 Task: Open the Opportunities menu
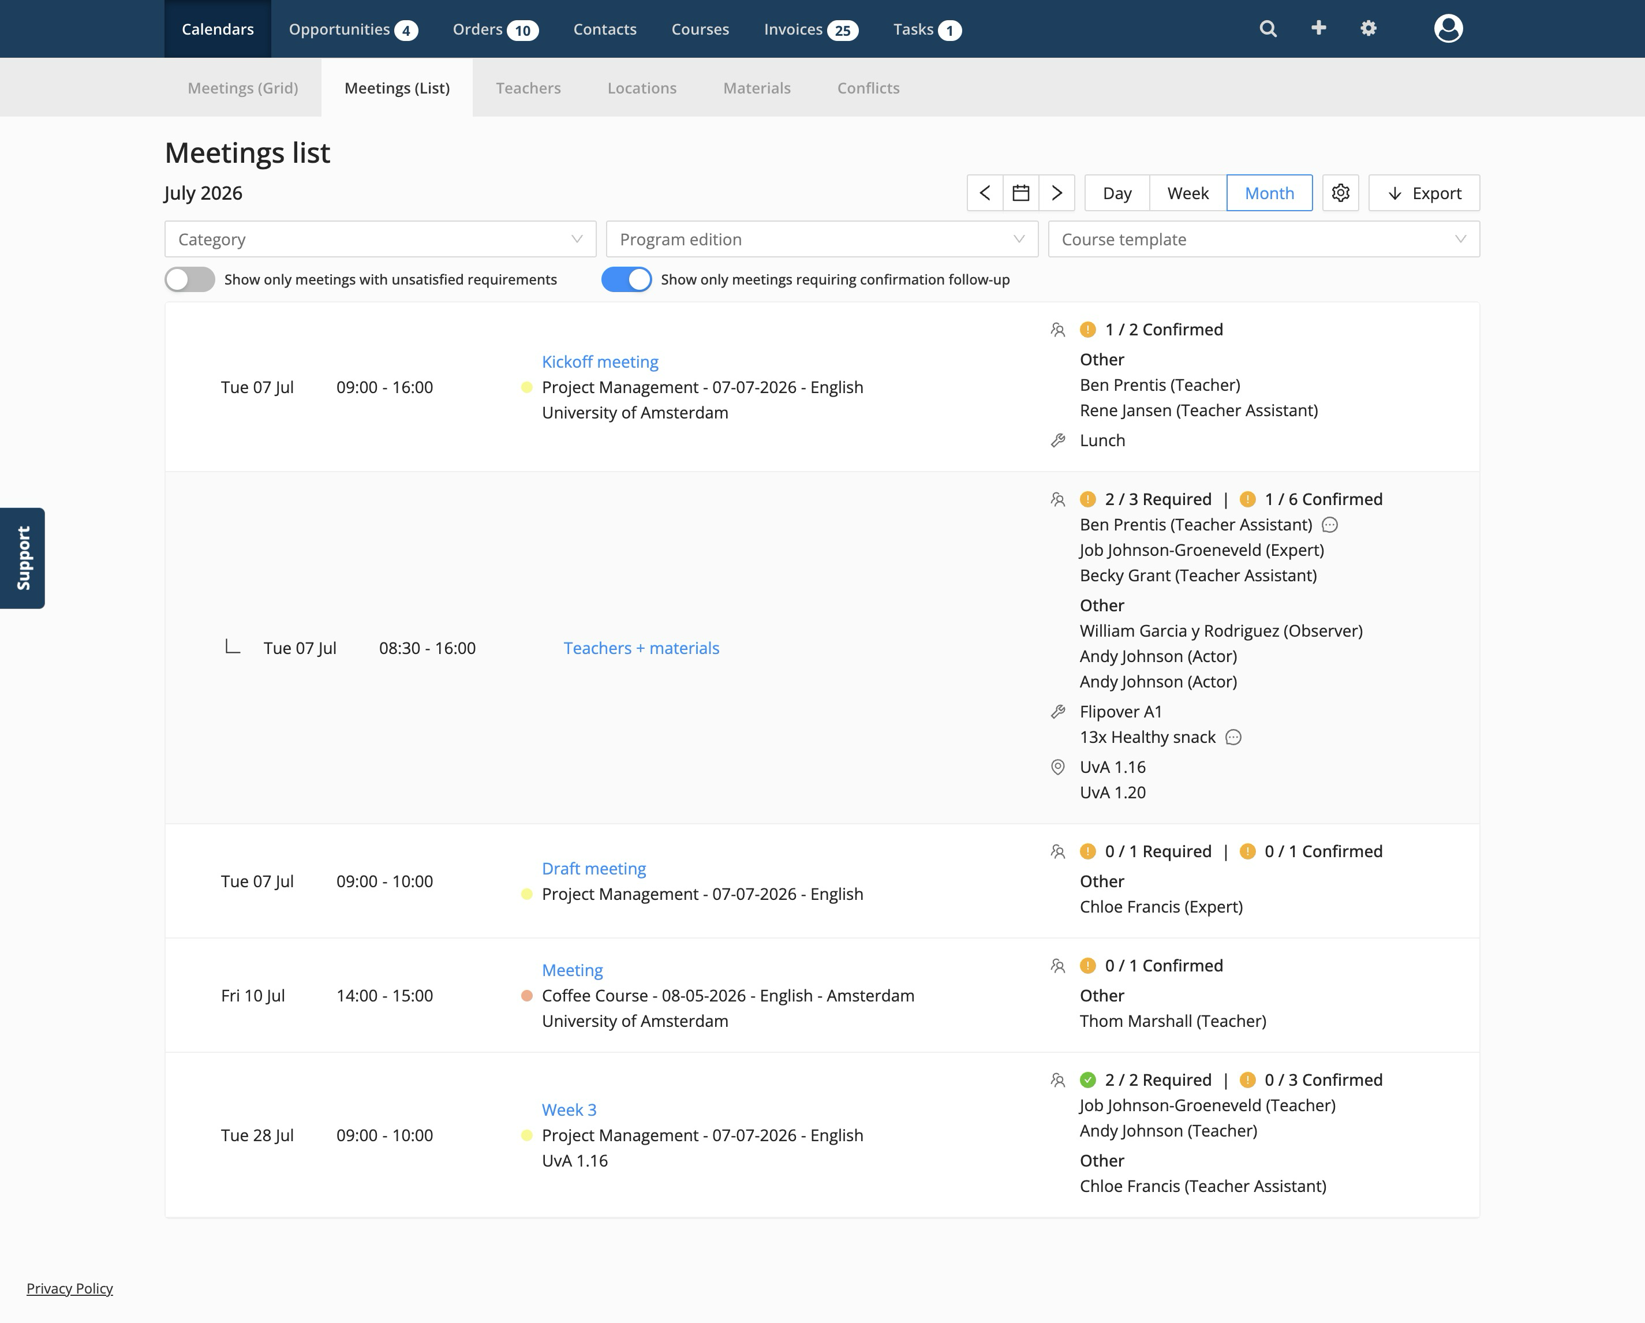tap(353, 29)
